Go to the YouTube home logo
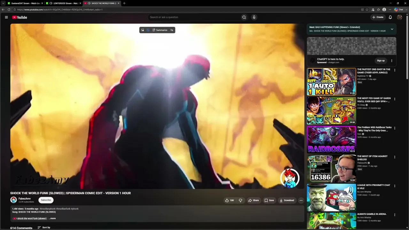 coord(19,17)
